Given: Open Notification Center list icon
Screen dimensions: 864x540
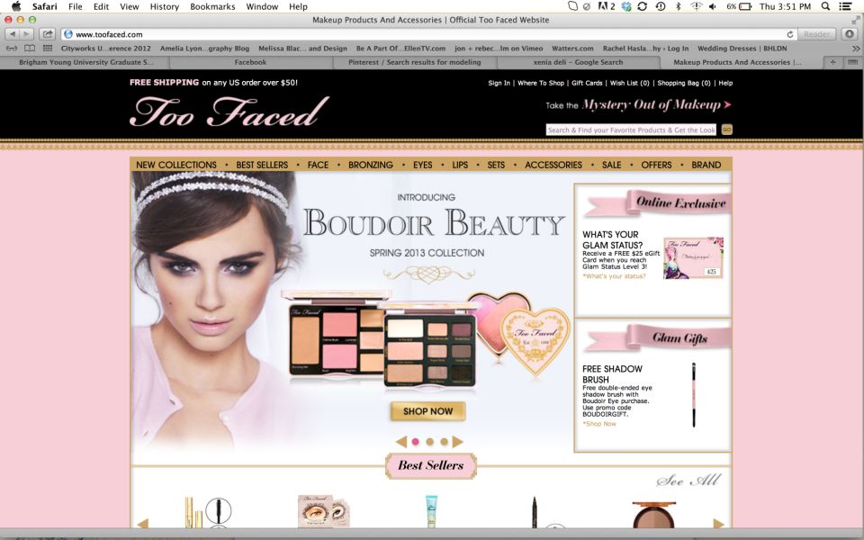Looking at the screenshot, I should 846,6.
